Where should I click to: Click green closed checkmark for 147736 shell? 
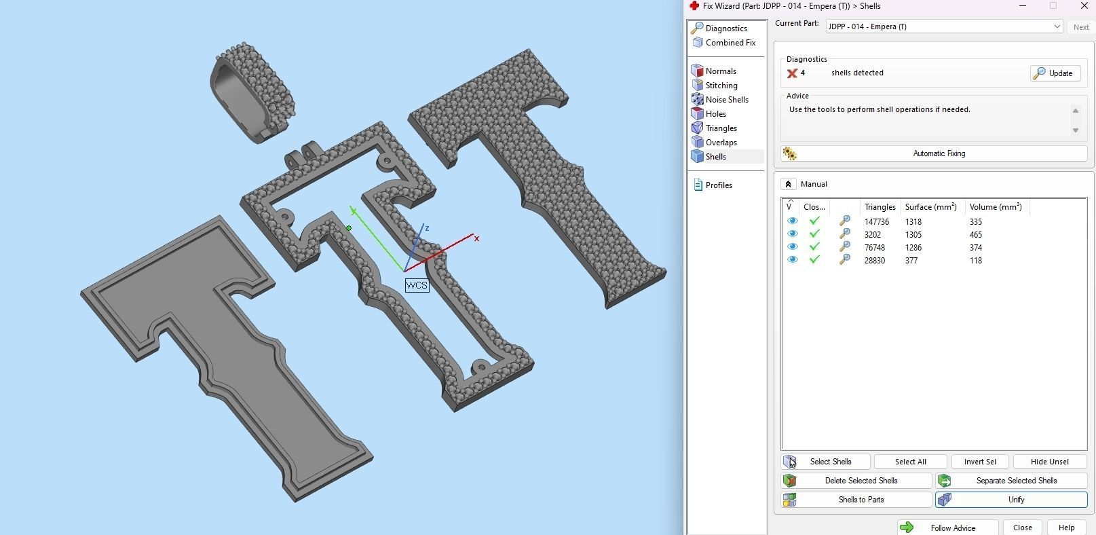(814, 221)
